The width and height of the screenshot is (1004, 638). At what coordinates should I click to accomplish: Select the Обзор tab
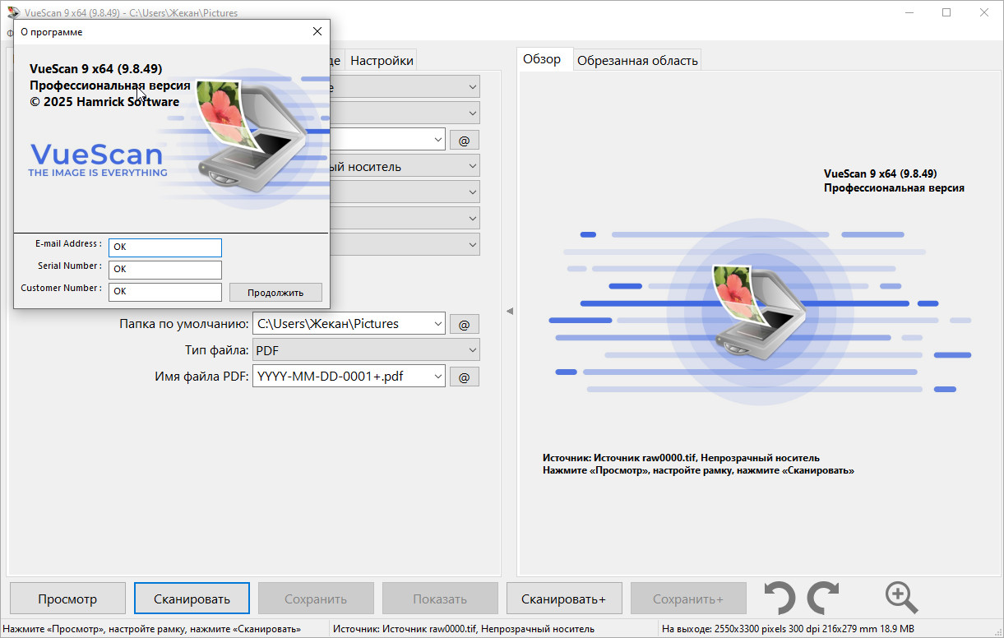(542, 59)
